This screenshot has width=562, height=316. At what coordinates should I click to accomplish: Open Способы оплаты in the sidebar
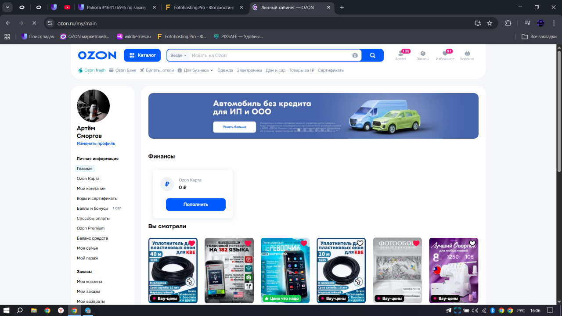[x=93, y=218]
